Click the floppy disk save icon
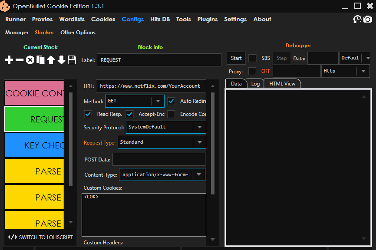Viewport: 376px width, 250px height. click(x=72, y=60)
